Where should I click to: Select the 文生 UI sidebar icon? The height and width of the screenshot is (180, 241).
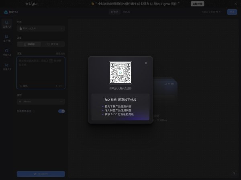(7, 23)
